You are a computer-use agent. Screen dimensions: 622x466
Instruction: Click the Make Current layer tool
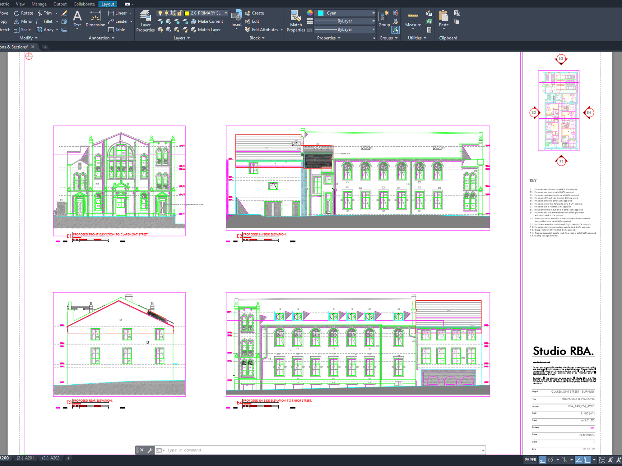207,21
